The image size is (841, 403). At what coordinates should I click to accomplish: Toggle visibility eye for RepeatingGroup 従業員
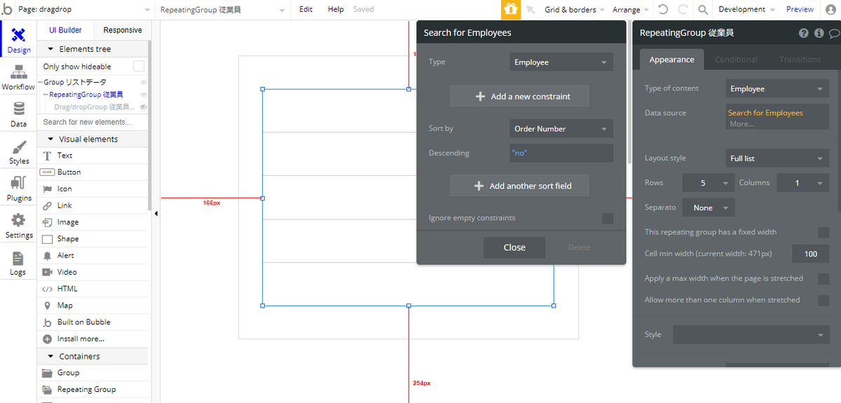point(143,95)
